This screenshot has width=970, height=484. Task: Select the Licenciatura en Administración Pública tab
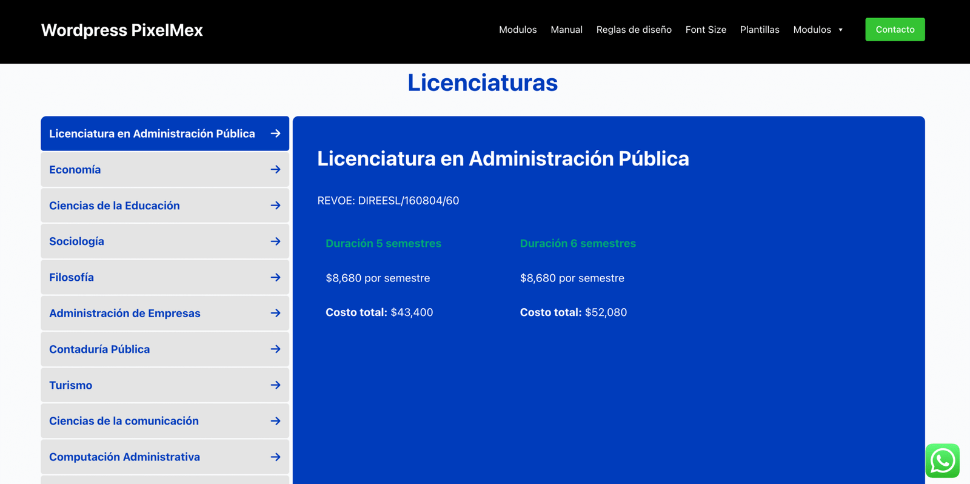click(152, 134)
